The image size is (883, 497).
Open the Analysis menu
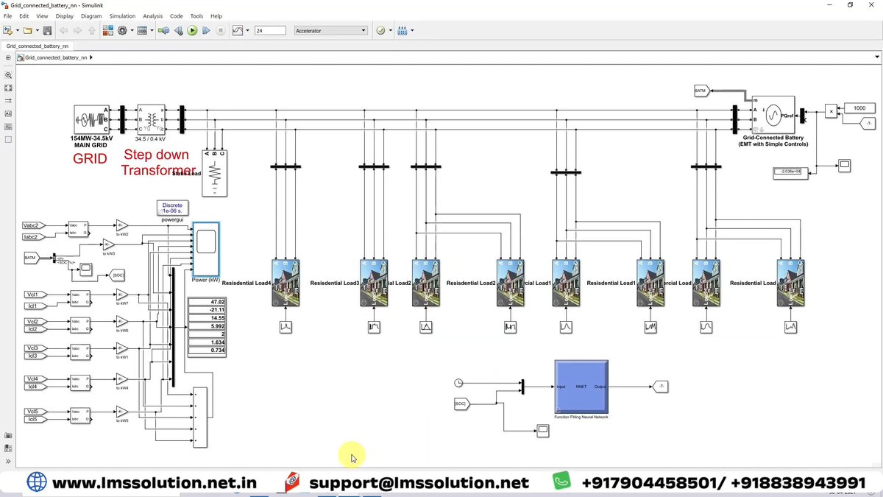153,15
